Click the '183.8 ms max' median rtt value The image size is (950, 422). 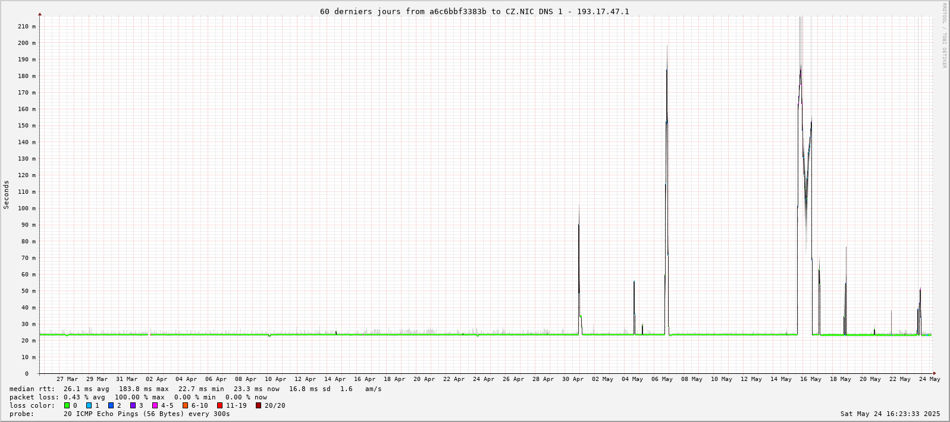click(x=143, y=389)
